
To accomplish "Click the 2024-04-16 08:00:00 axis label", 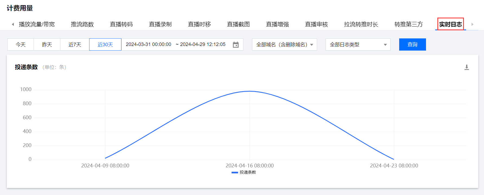I will click(250, 166).
